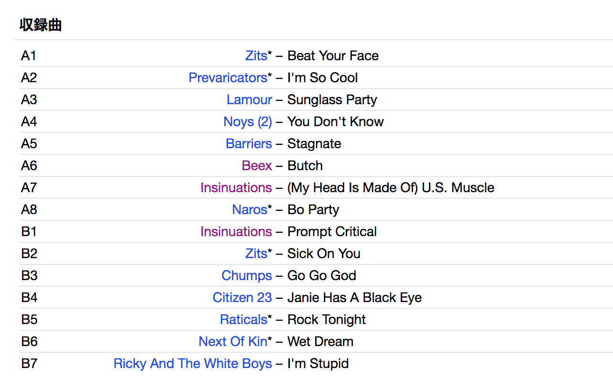Follow the Noys (2) artist link

click(247, 122)
